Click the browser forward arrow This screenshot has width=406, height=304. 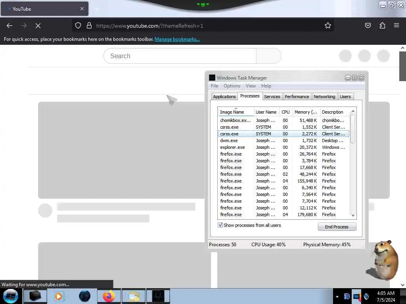tap(24, 26)
